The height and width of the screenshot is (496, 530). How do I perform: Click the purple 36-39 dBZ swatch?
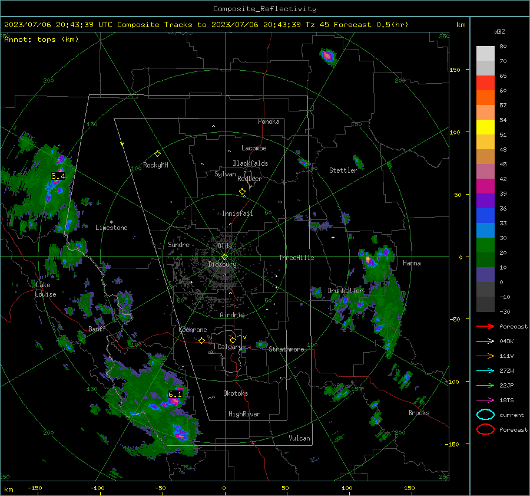tap(485, 201)
